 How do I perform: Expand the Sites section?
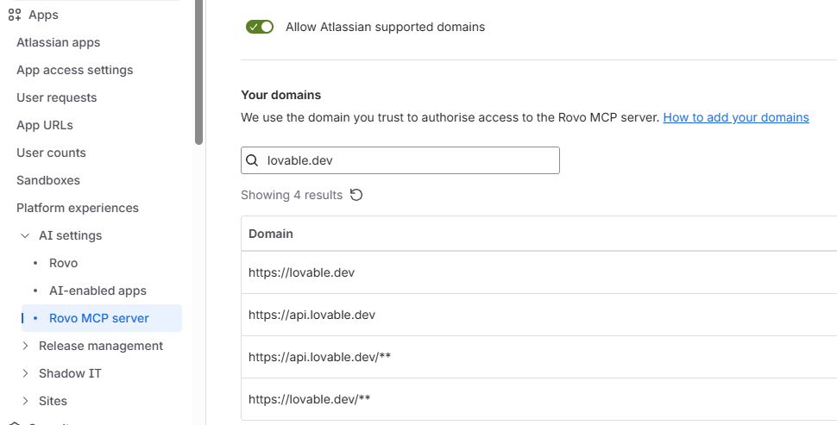[x=24, y=401]
